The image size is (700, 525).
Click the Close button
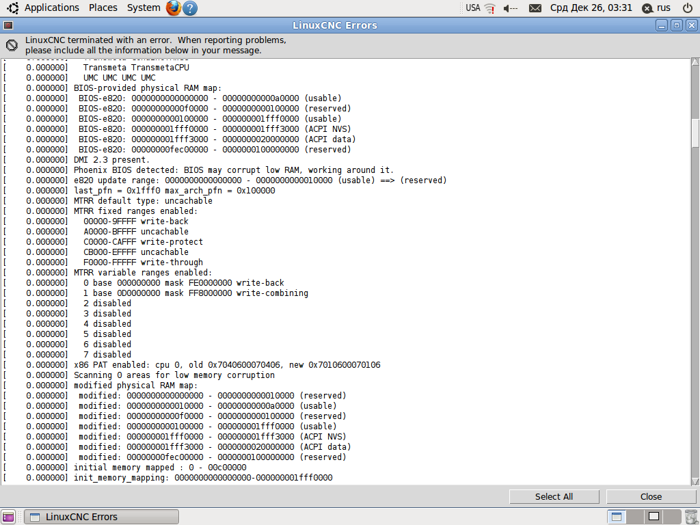pyautogui.click(x=651, y=496)
